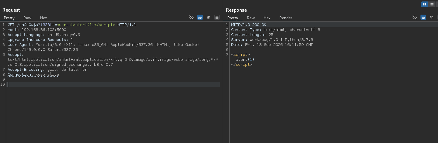Switch to side-by-side layout view
438x143 pixels.
click(x=425, y=4)
